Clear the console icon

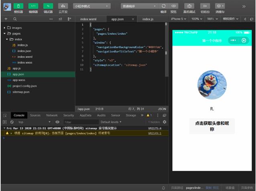[x=12, y=122]
